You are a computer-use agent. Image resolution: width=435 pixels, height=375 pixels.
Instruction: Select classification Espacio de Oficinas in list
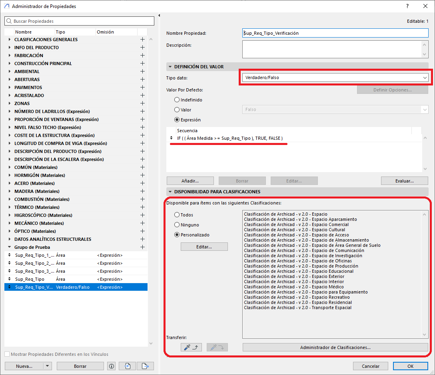click(x=298, y=261)
